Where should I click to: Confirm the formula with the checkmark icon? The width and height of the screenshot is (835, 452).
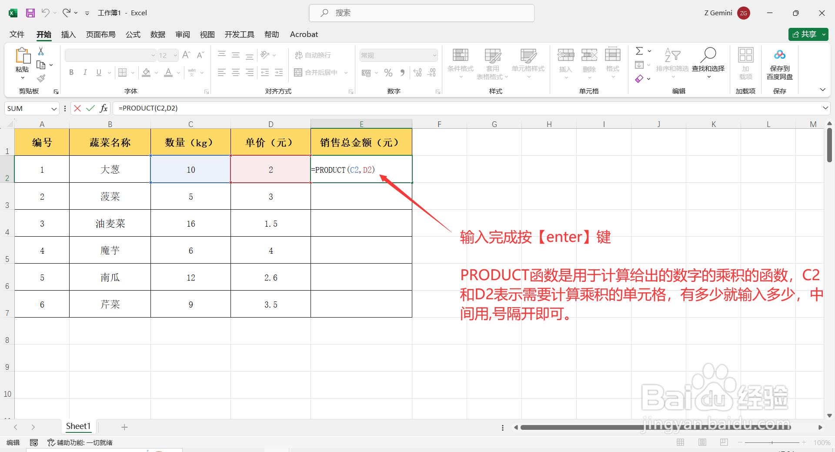(90, 108)
